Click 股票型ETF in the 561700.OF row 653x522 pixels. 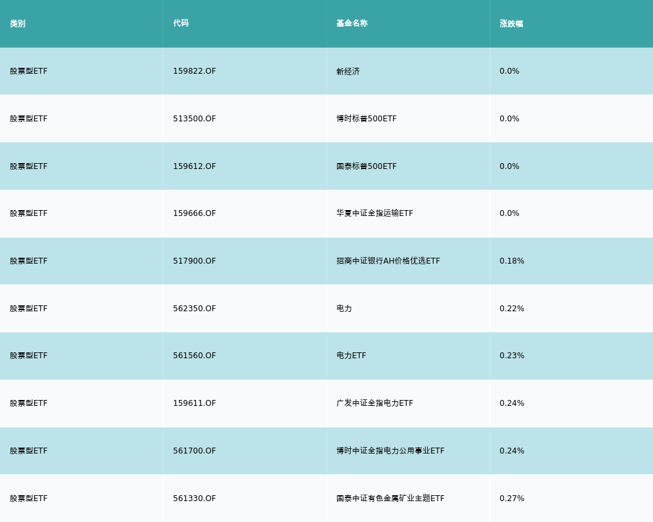(x=29, y=451)
